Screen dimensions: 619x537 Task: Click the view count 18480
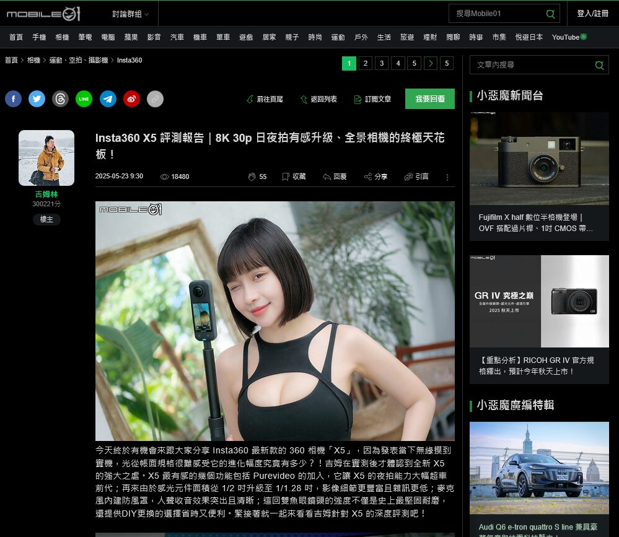175,177
